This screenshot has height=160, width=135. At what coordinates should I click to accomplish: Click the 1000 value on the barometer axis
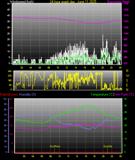point(126,34)
